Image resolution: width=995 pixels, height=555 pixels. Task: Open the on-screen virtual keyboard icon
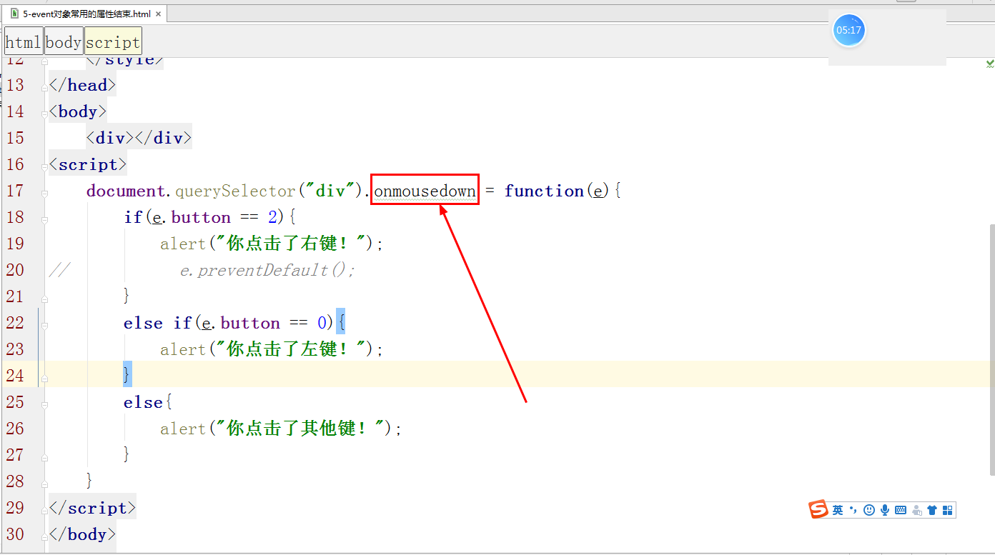[901, 509]
